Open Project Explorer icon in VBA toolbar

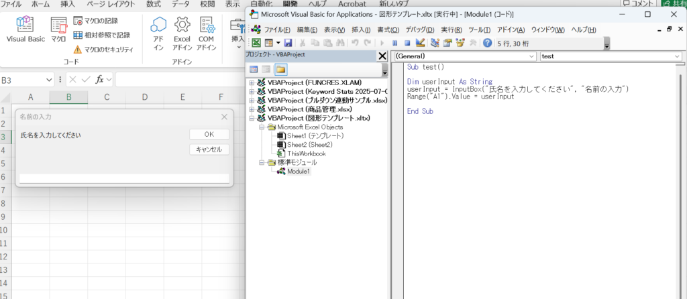435,43
